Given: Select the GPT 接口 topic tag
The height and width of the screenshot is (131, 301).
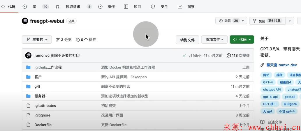Looking at the screenshot, I should 270,104.
